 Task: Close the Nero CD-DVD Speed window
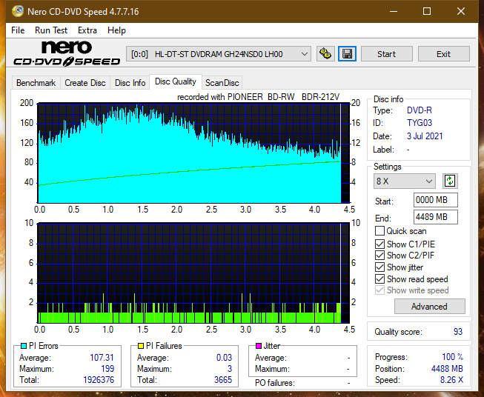coord(461,11)
